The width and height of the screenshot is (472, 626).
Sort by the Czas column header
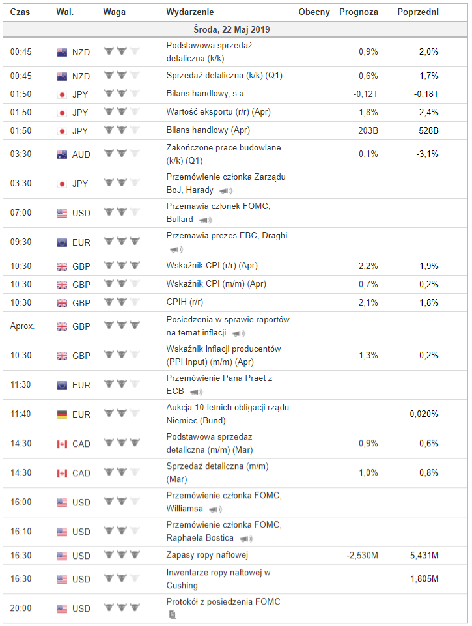tap(20, 12)
